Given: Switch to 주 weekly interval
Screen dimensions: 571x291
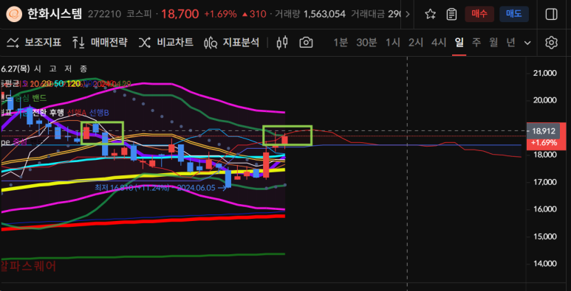Looking at the screenshot, I should coord(476,43).
